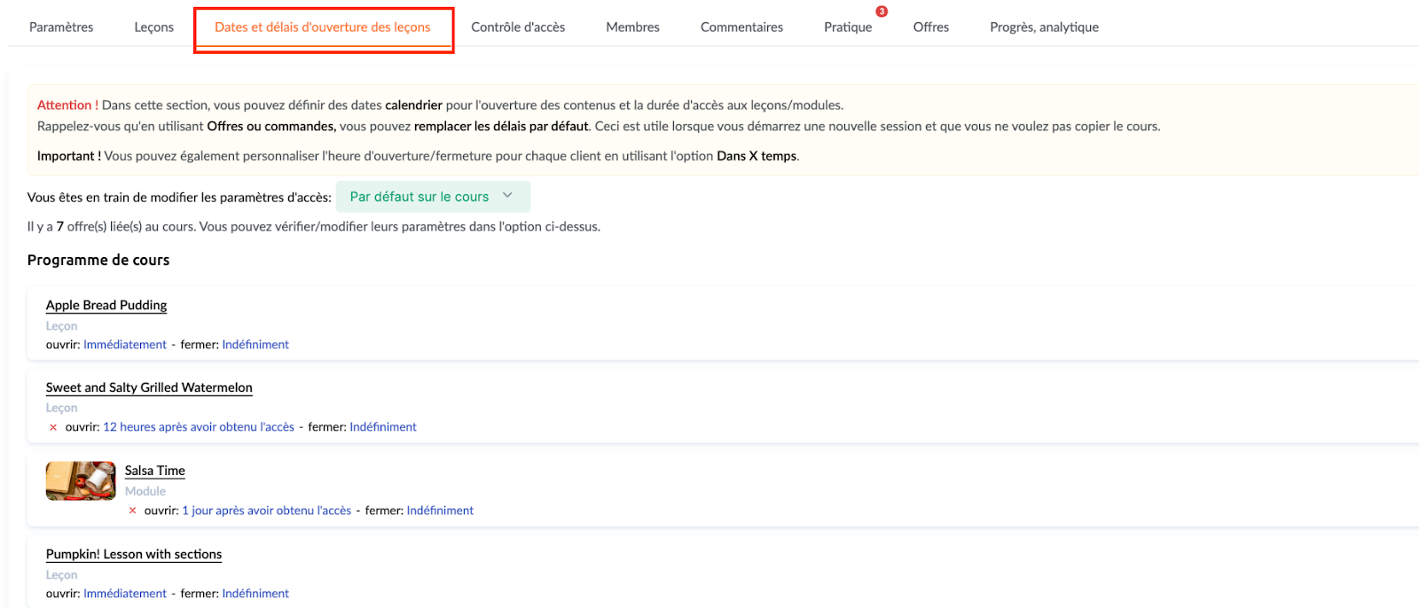This screenshot has width=1419, height=608.
Task: Open the Salsa Time module thumbnail
Action: pyautogui.click(x=81, y=481)
